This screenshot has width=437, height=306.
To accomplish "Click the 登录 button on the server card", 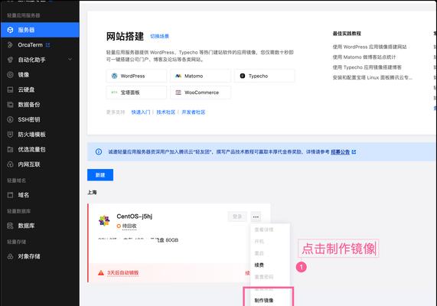I will point(237,216).
